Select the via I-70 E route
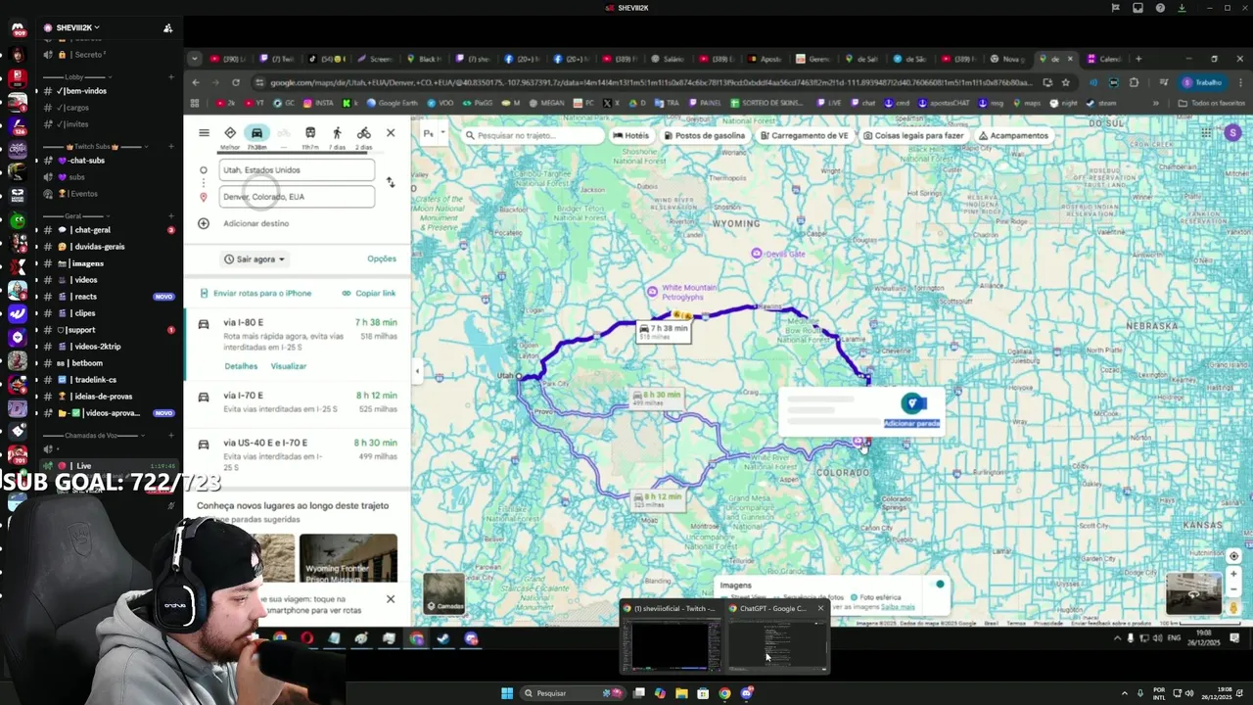The height and width of the screenshot is (705, 1253). tap(297, 402)
